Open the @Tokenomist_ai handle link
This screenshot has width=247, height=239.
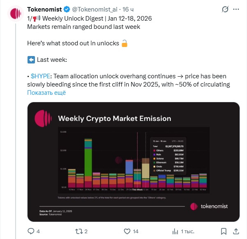tap(93, 9)
